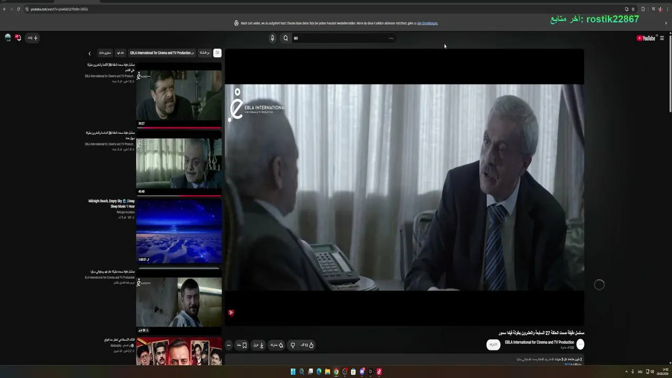Click the main video player

404,187
